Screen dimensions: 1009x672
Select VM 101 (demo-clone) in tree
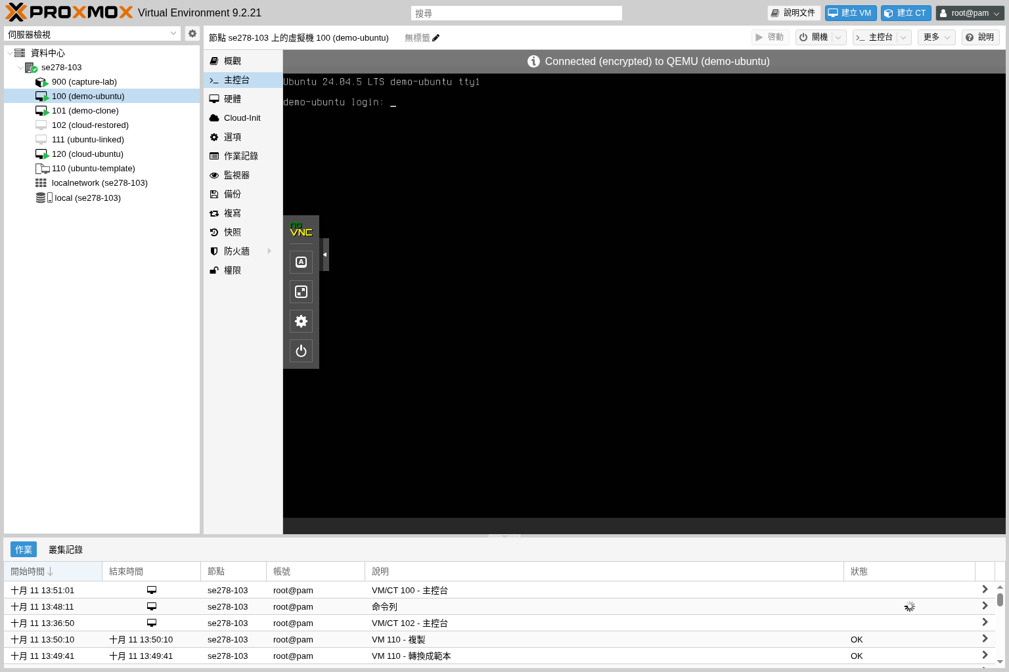point(102,111)
